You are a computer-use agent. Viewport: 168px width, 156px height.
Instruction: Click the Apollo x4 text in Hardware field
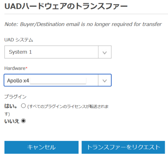(x=18, y=80)
